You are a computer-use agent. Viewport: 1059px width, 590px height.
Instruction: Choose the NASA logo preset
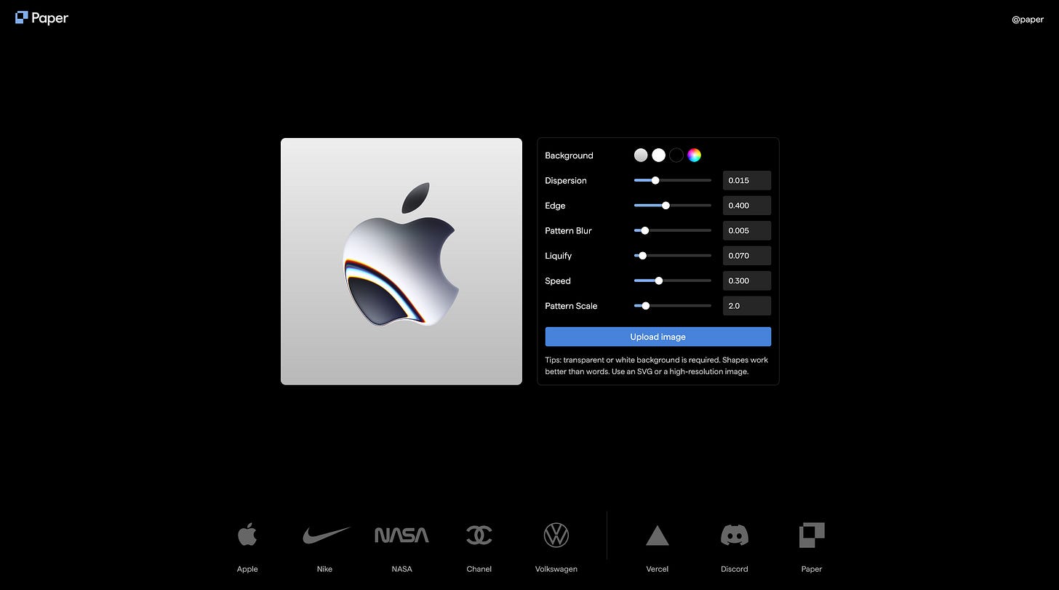pyautogui.click(x=401, y=536)
